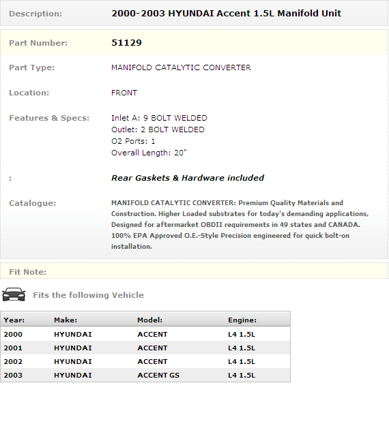The image size is (389, 426).
Task: Click the Catalogue description paragraph
Action: (240, 225)
